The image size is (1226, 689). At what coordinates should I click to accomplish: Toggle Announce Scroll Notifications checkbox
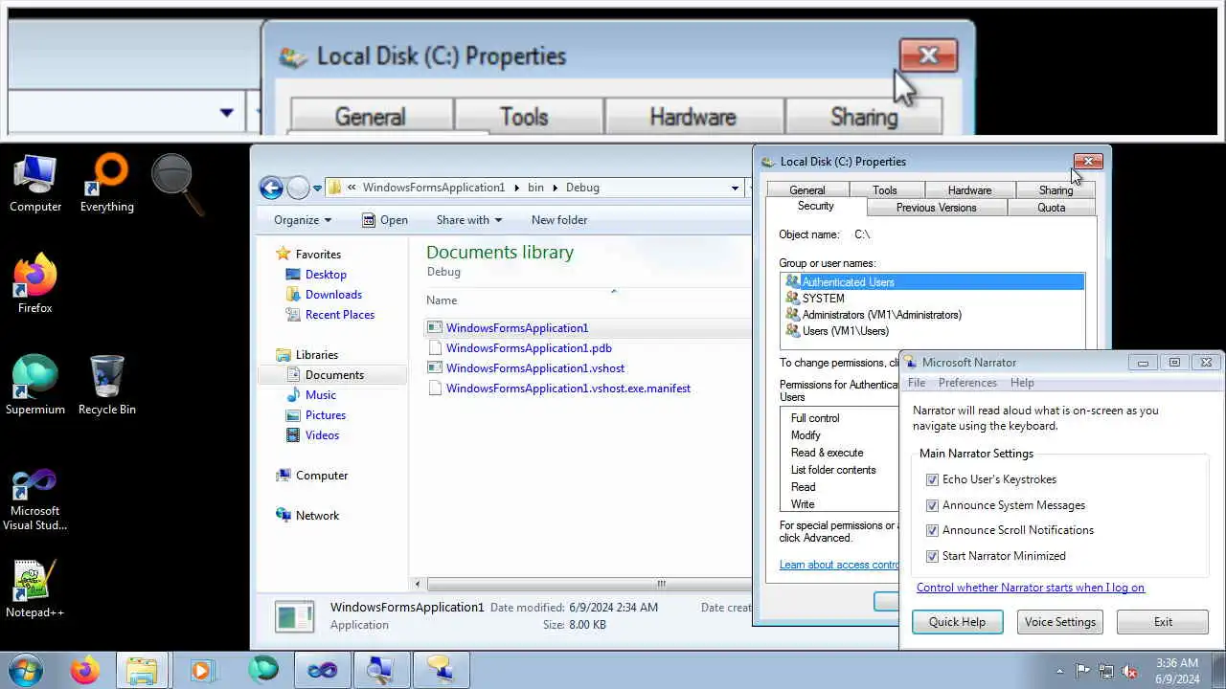click(932, 530)
